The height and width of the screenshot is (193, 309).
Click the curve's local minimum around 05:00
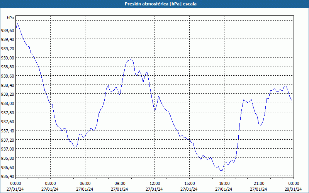(75, 148)
